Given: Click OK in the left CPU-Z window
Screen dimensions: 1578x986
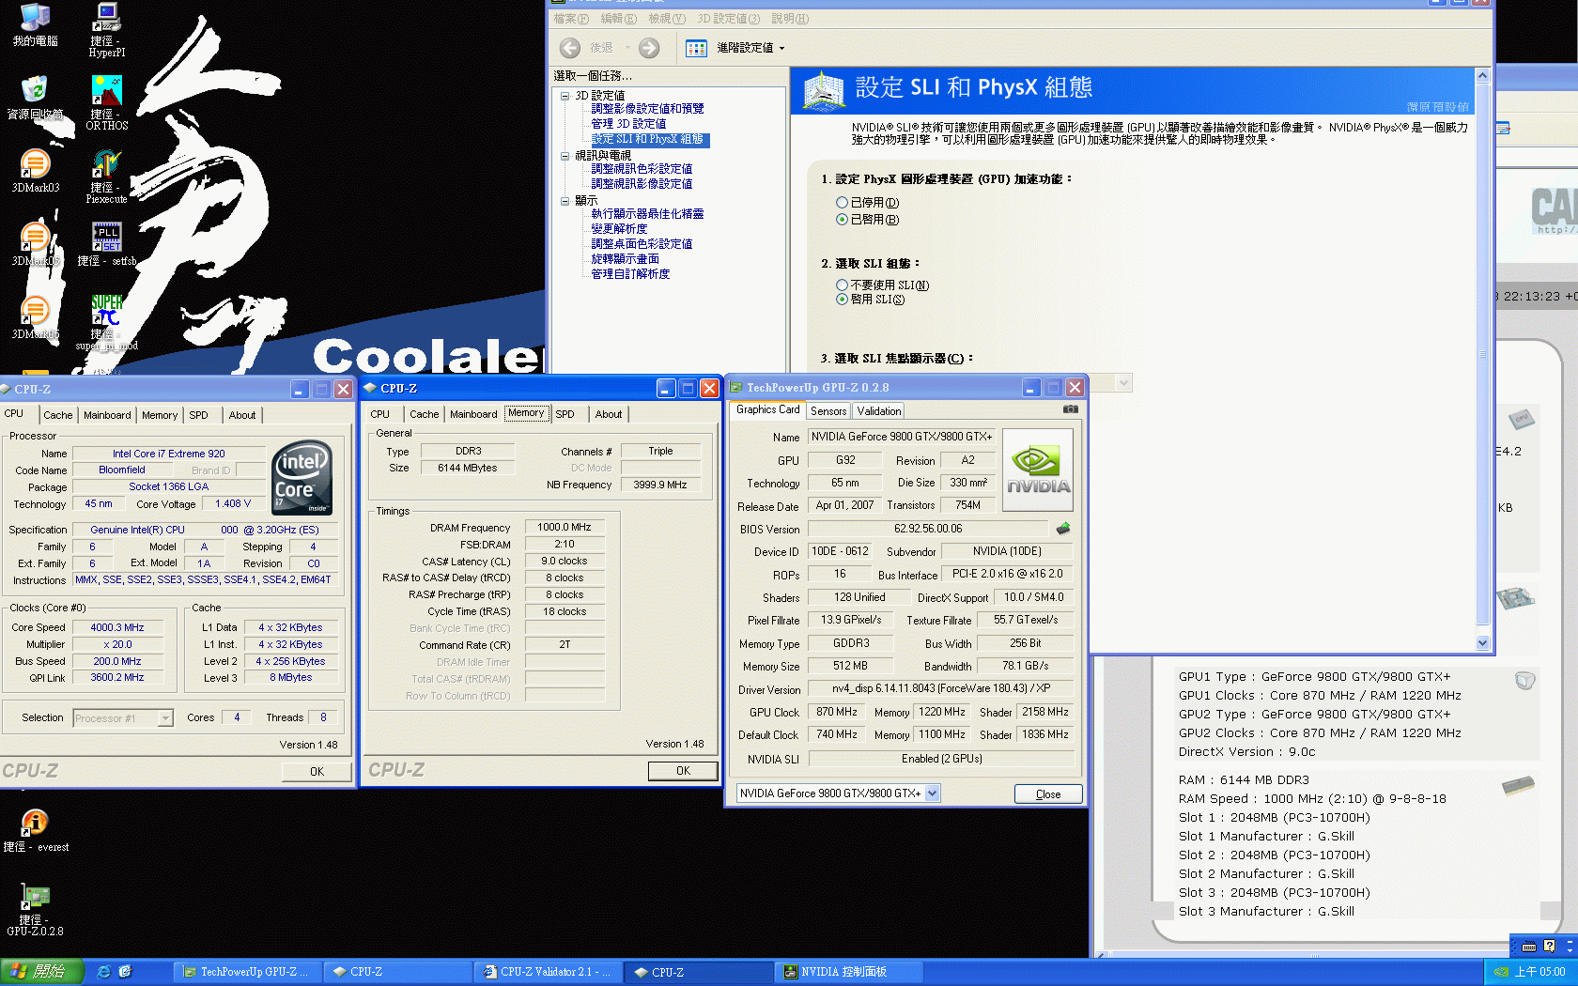Looking at the screenshot, I should pyautogui.click(x=317, y=772).
